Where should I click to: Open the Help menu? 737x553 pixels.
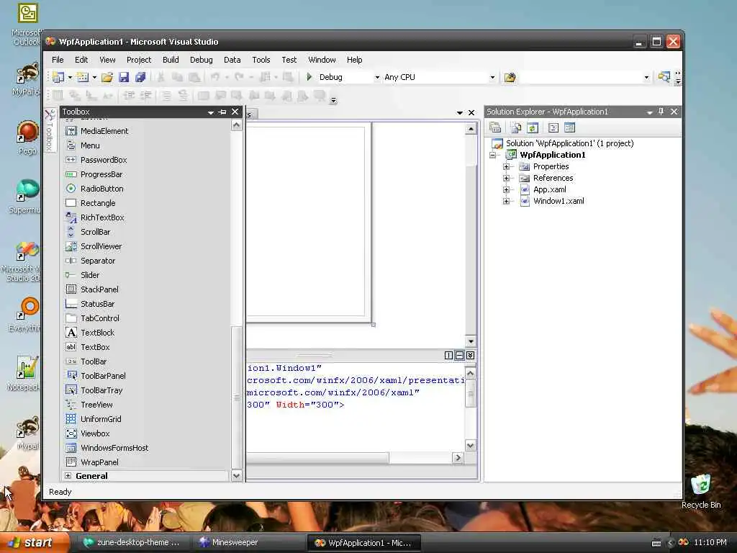[354, 60]
